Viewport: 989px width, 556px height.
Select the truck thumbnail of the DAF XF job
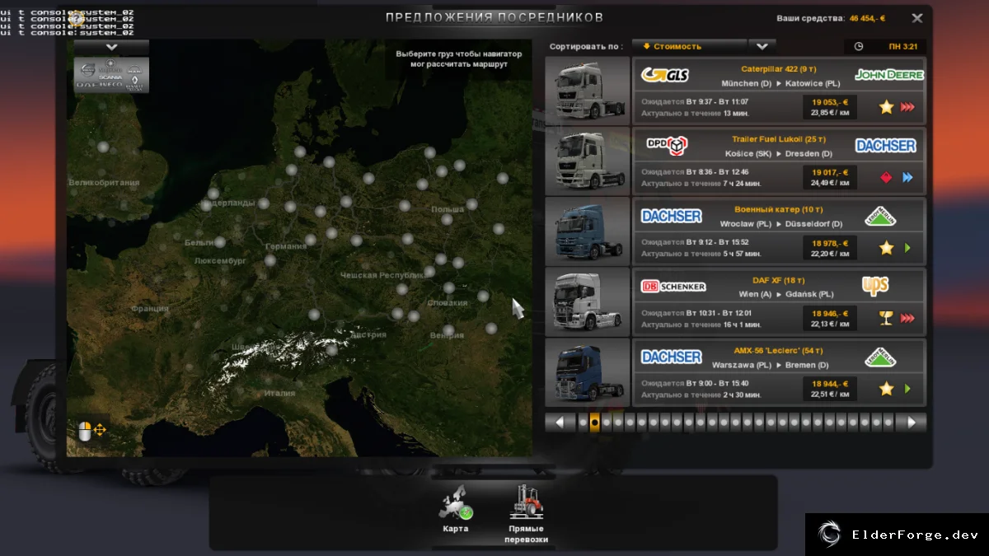[588, 302]
